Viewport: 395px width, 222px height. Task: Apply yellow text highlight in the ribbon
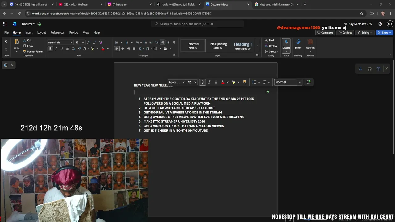coord(92,49)
